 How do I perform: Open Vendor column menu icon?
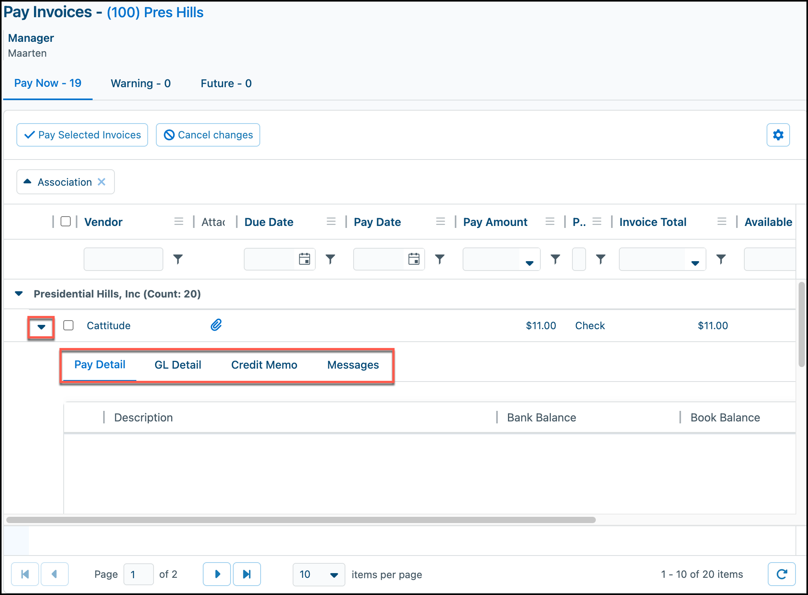[179, 222]
